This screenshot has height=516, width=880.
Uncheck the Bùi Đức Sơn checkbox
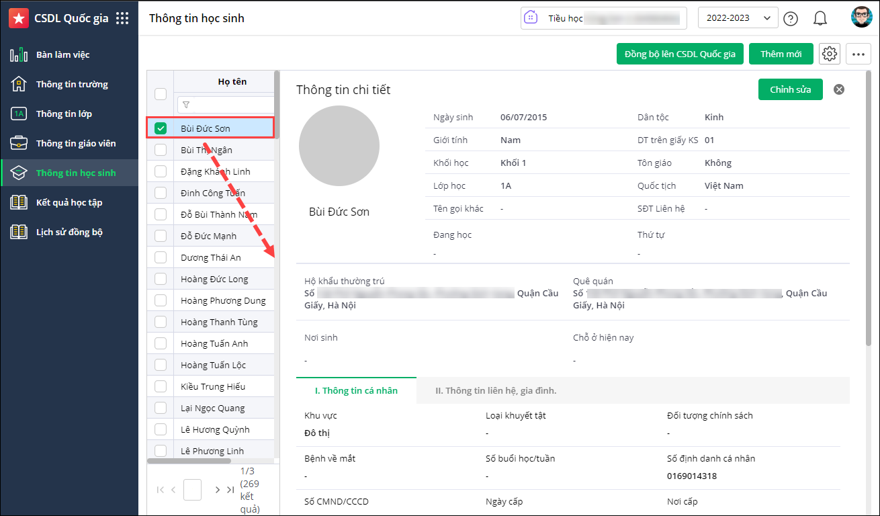pos(161,128)
